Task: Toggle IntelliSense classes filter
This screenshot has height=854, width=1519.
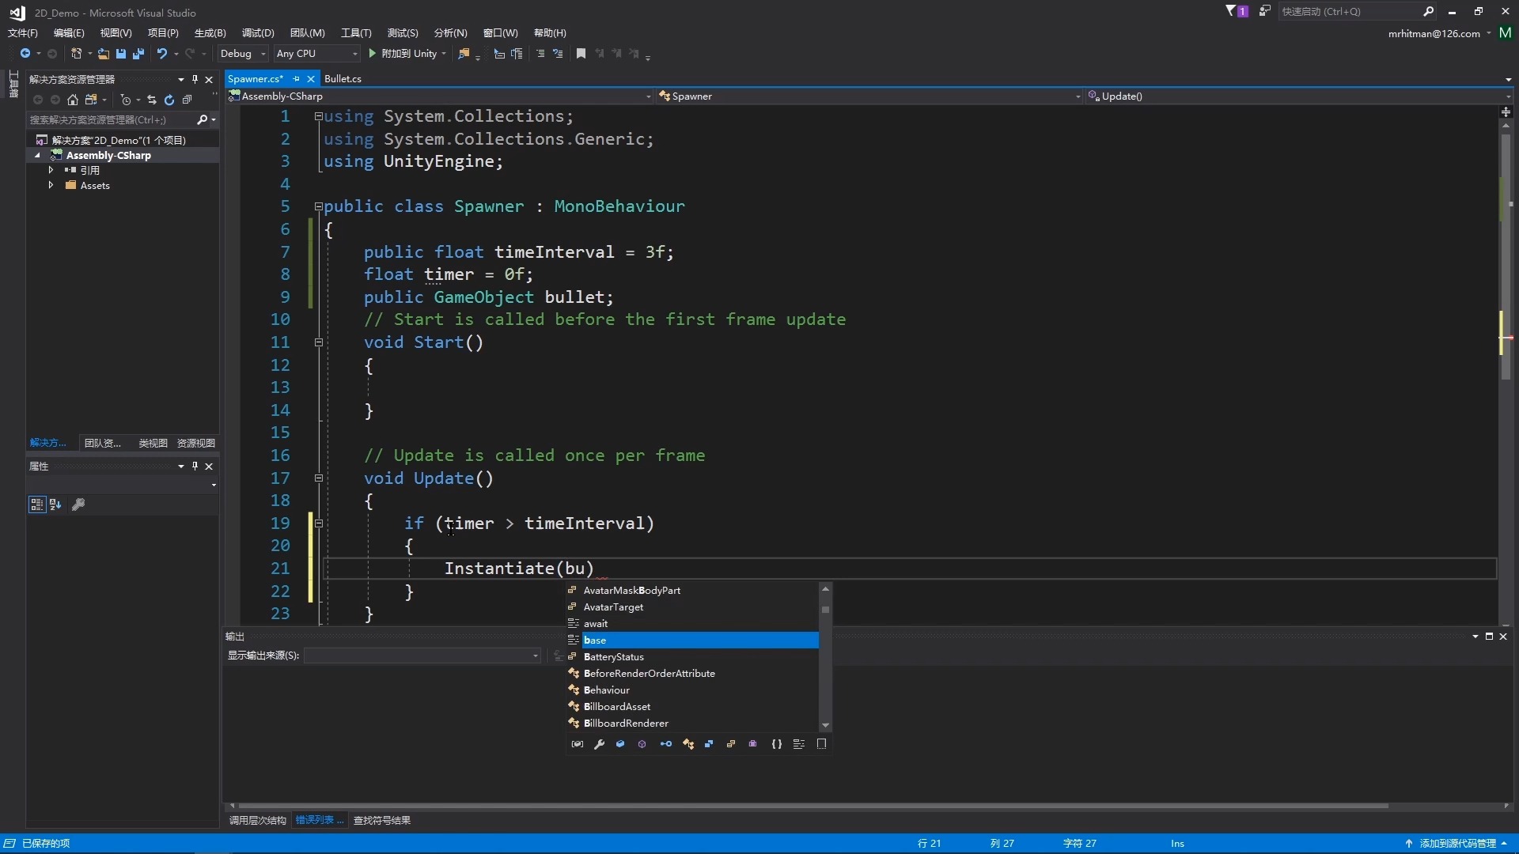Action: 688,744
